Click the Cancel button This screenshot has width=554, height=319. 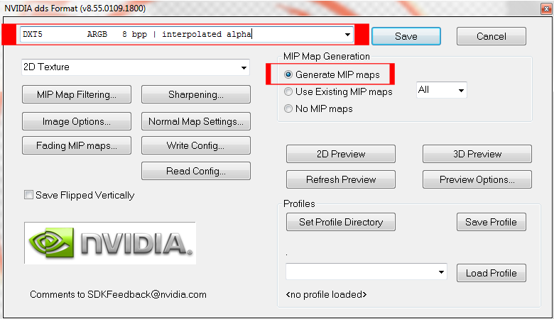click(x=491, y=36)
